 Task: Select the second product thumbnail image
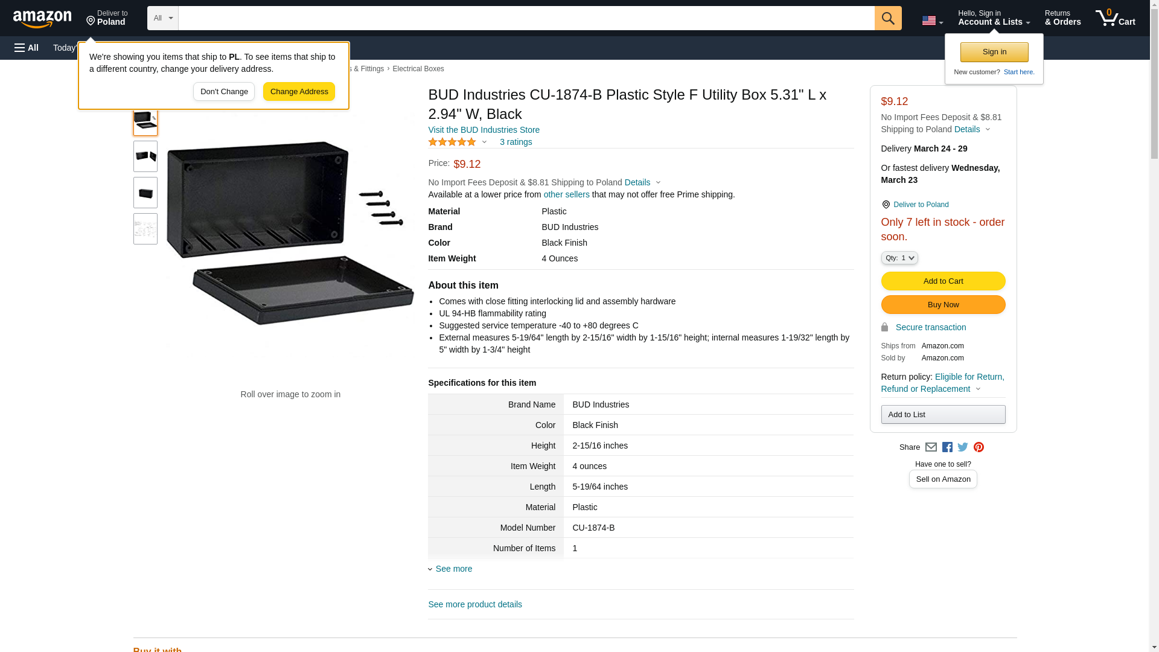(x=145, y=156)
